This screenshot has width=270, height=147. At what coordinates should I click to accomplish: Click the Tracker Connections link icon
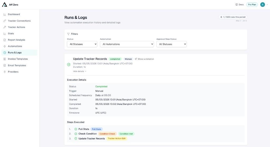pyautogui.click(x=5, y=21)
